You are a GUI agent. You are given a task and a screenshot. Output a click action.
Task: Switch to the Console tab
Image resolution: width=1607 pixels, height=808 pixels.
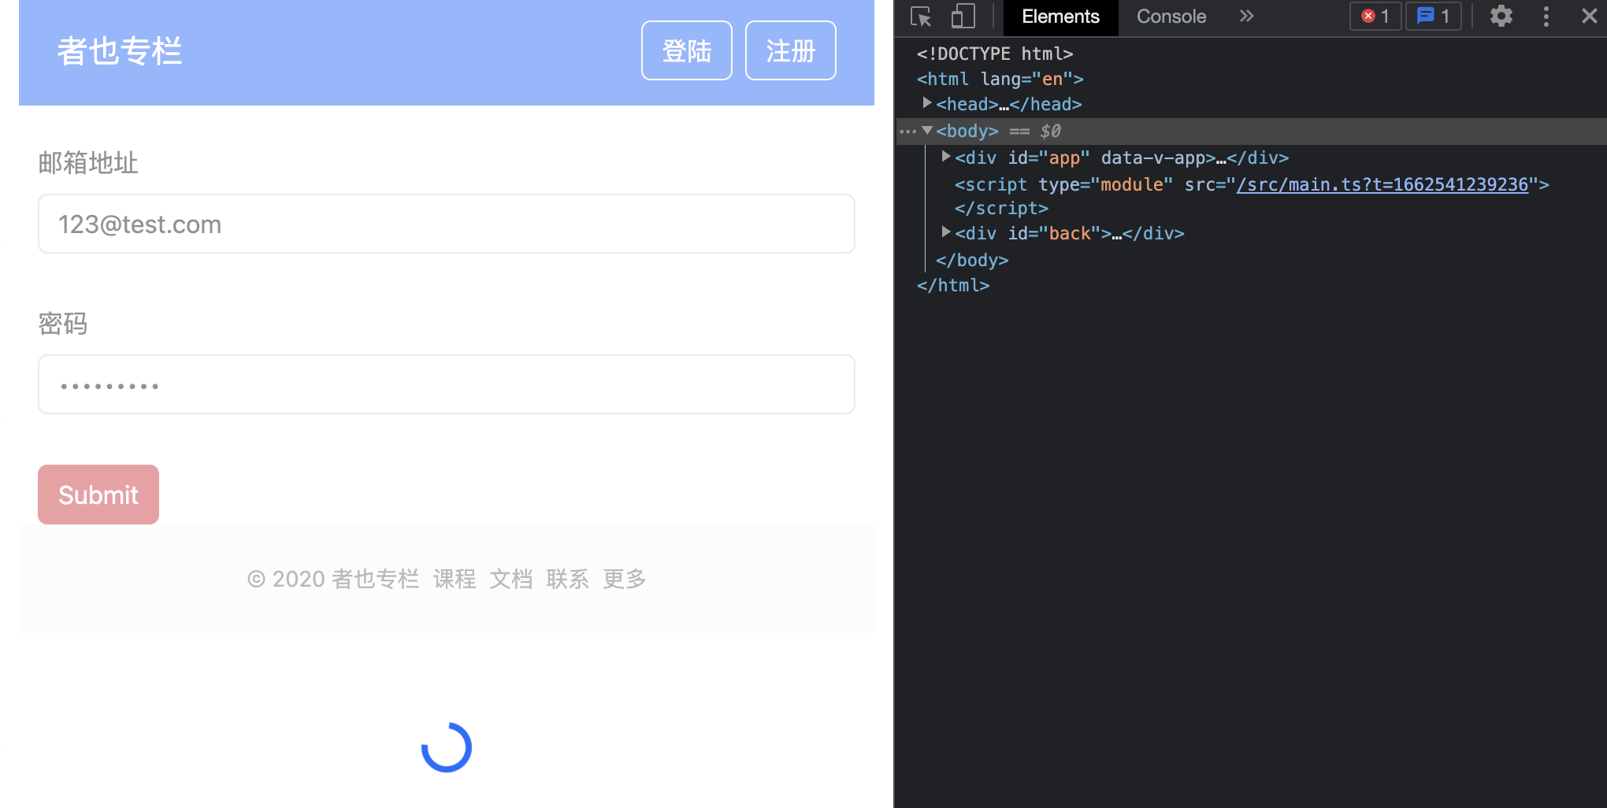pos(1171,16)
